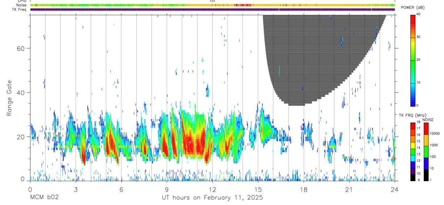444x205 pixels.
Task: Click the "1" label on the NOISE scale
Action: pyautogui.click(x=431, y=180)
